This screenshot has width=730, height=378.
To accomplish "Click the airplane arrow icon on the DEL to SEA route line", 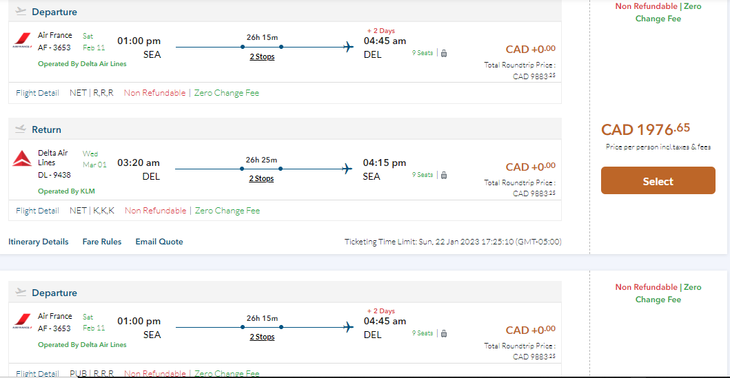I will [x=348, y=169].
